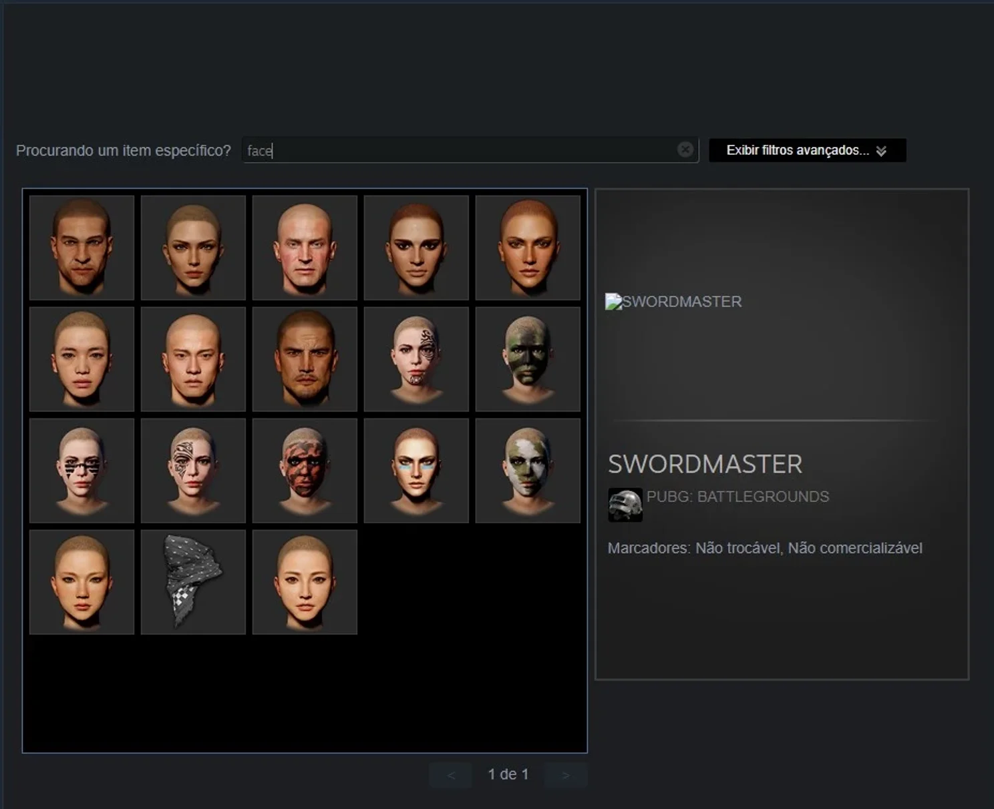Clear the search field with the X icon
The height and width of the screenshot is (809, 994).
(x=685, y=150)
